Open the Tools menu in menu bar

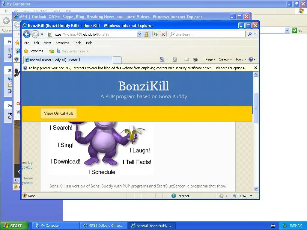click(x=78, y=43)
